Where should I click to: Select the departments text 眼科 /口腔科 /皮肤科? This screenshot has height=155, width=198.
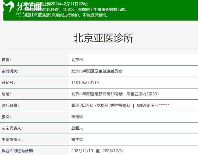click(90, 105)
